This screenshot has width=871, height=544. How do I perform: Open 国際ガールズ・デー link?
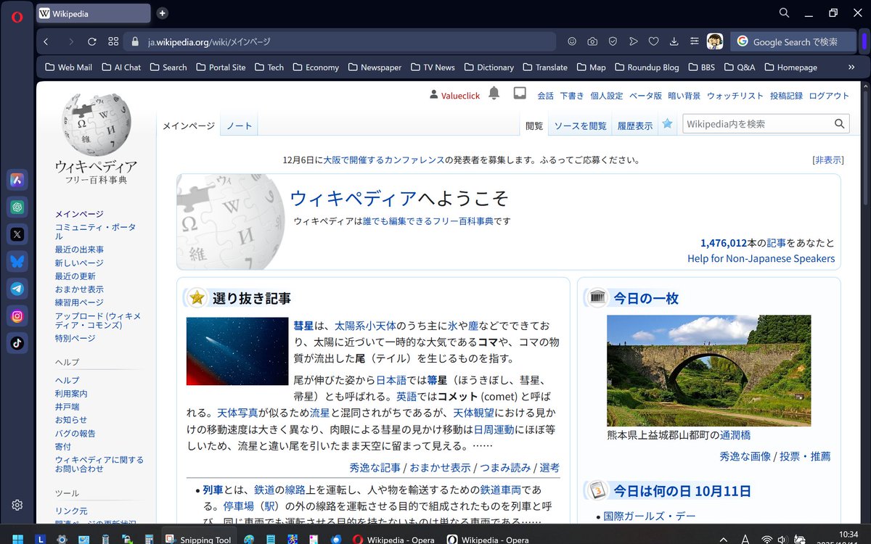coord(650,516)
